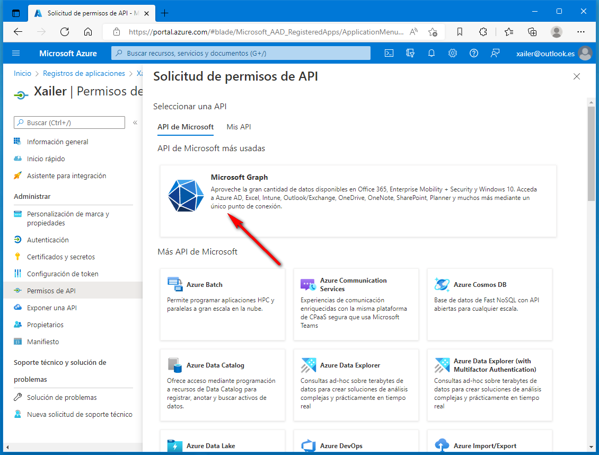Choose Azure Data Explorer with Multifactor Authentication

495,365
